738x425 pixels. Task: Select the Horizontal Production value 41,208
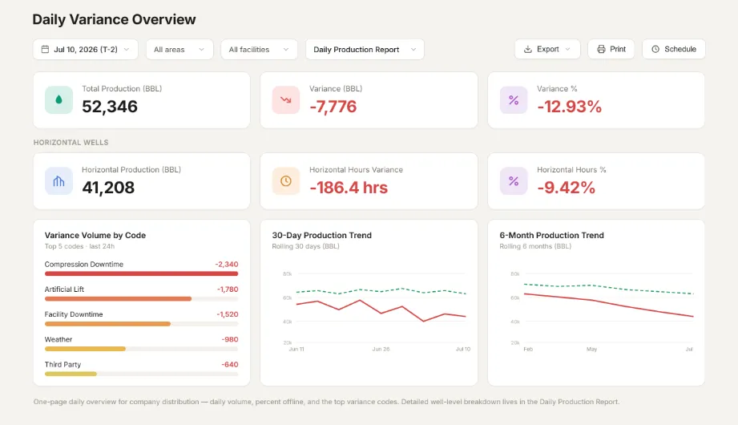tap(108, 188)
